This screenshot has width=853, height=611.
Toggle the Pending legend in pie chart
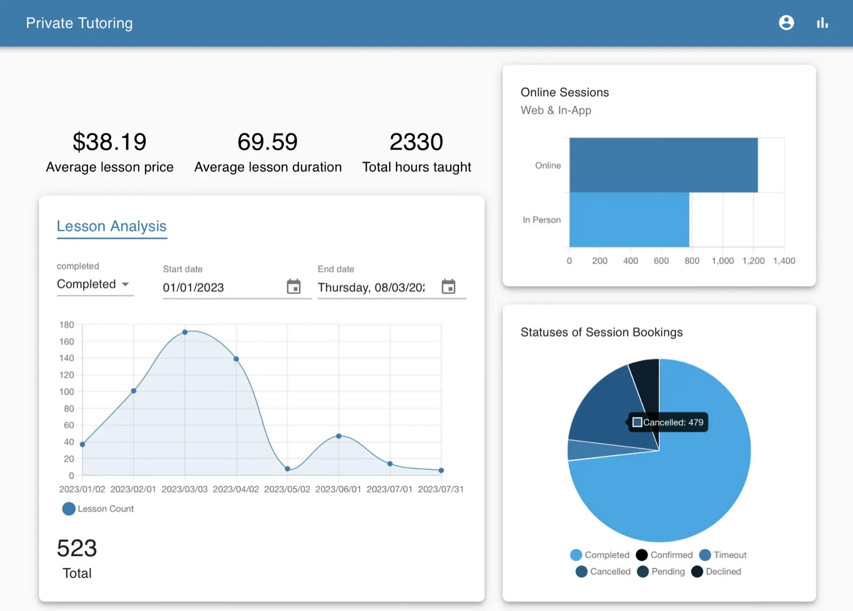[x=661, y=572]
